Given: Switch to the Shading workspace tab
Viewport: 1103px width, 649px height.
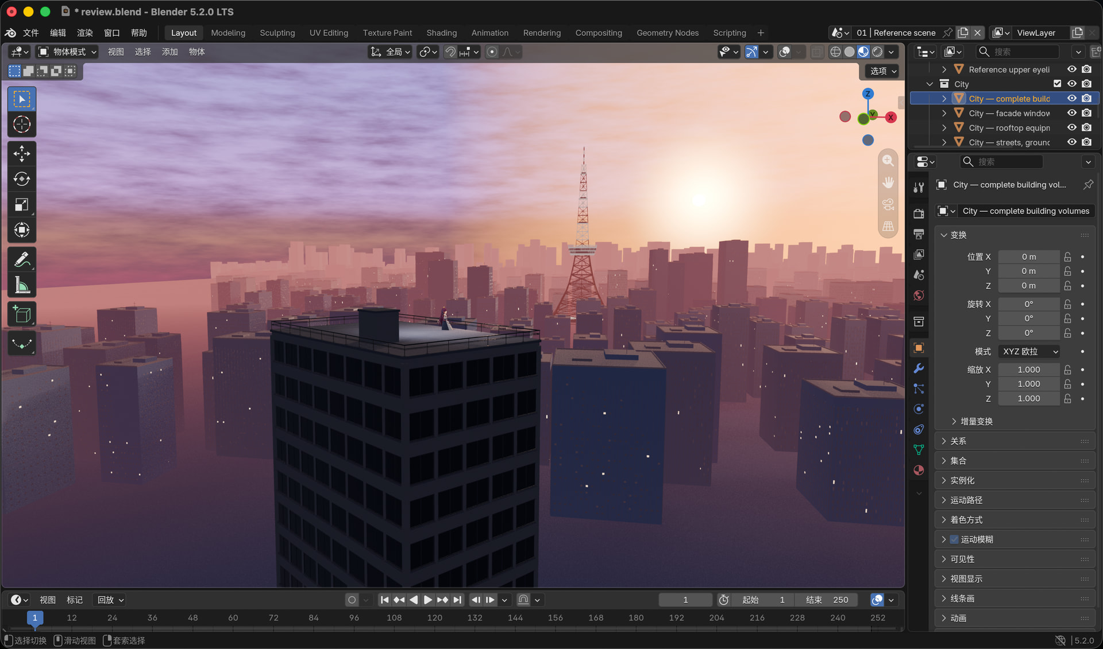Looking at the screenshot, I should point(441,33).
